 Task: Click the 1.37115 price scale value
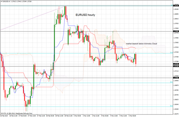pos(176,71)
